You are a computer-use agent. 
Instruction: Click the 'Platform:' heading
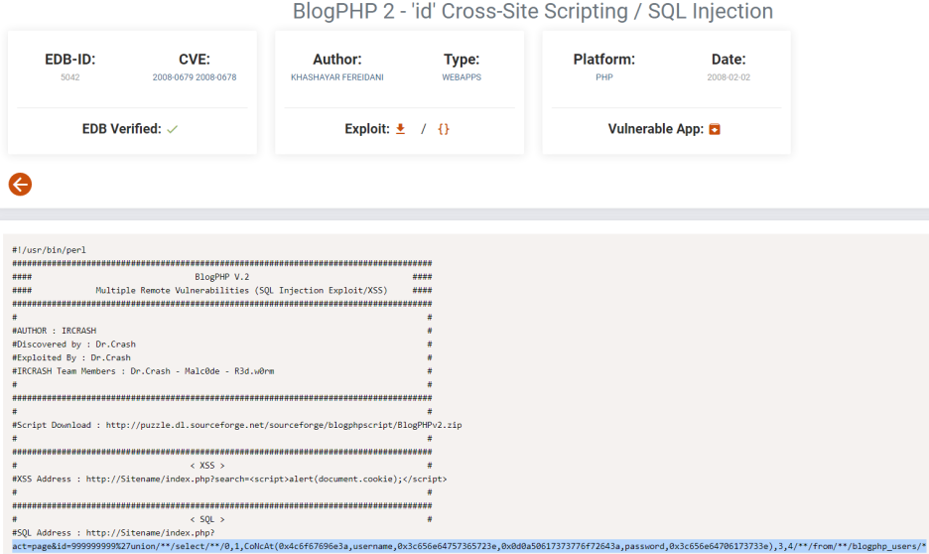coord(604,60)
